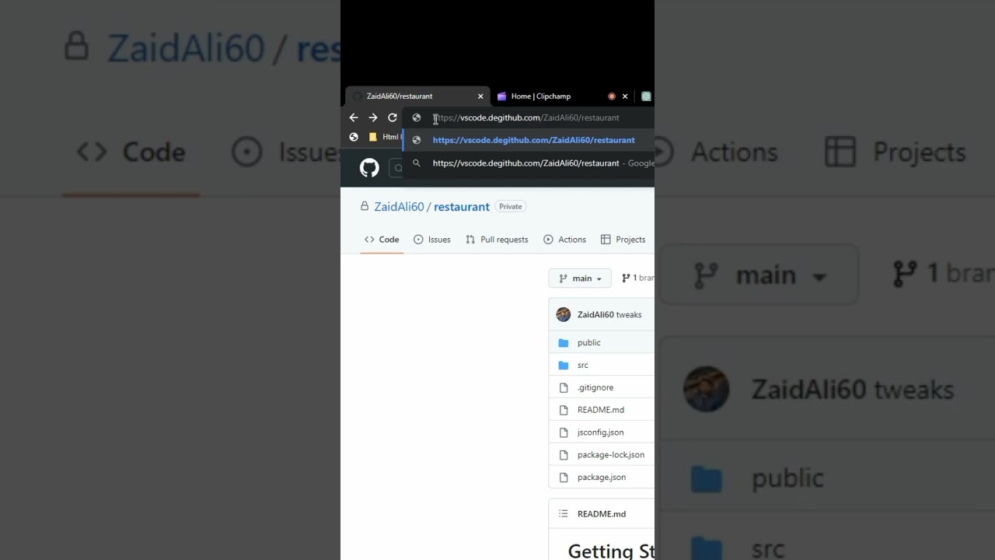
Task: Go back with the browser back arrow
Action: click(x=354, y=117)
